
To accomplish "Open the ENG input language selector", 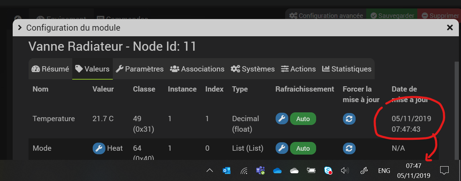I will click(x=384, y=171).
